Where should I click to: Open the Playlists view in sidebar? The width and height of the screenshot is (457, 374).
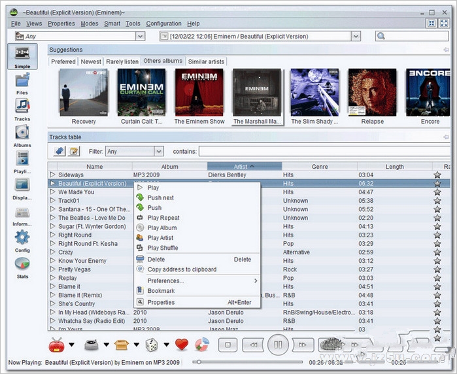(x=22, y=162)
